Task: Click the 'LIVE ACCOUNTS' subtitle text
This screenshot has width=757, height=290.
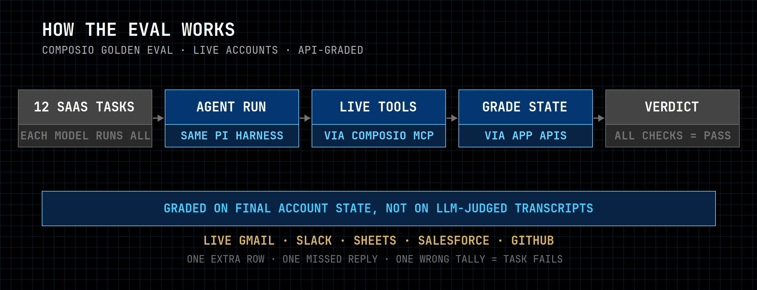Action: click(x=236, y=50)
